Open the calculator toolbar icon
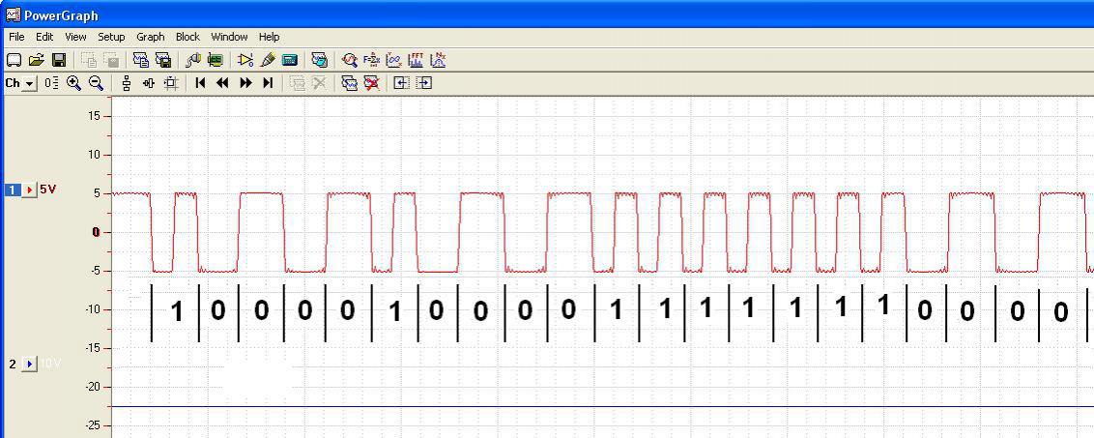Screen dimensions: 1094x438 coord(289,60)
